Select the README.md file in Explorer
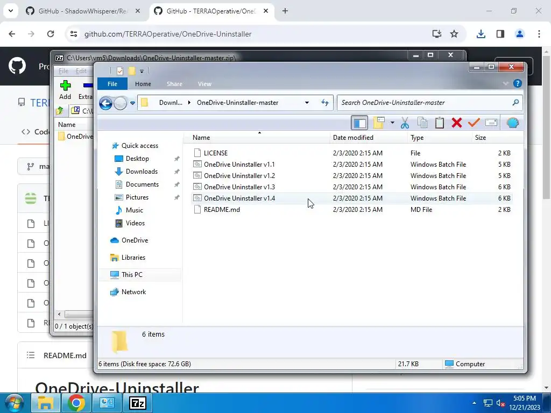This screenshot has height=413, width=551. click(x=222, y=209)
